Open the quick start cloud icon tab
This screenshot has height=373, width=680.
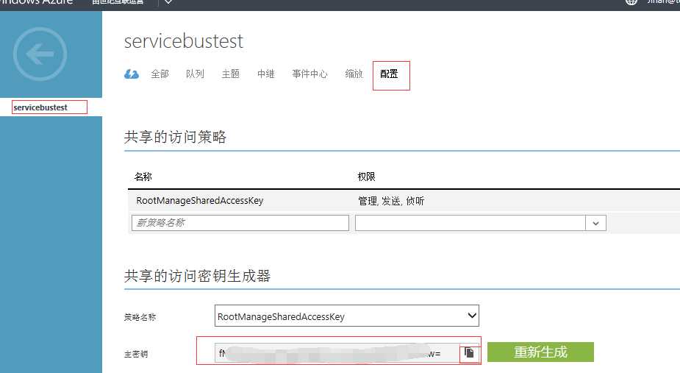pyautogui.click(x=132, y=74)
